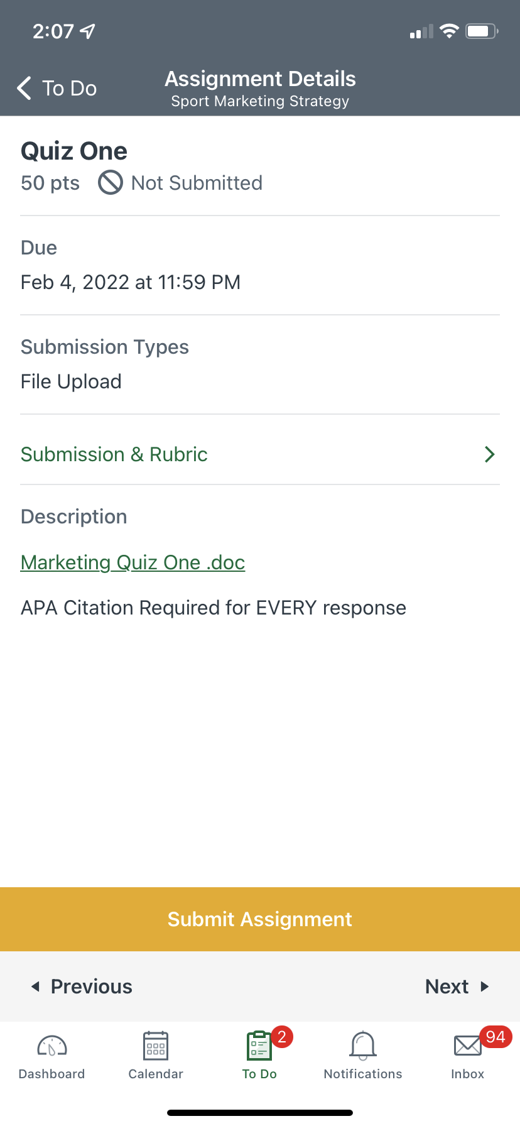Expand Submission & Rubric chevron
This screenshot has width=520, height=1126.
tap(490, 454)
